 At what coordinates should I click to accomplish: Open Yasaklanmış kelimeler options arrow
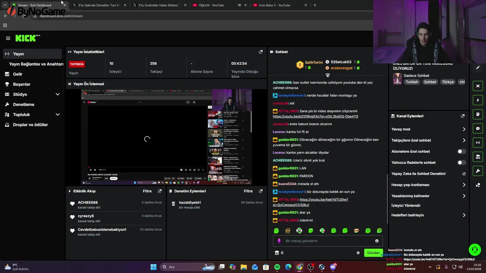click(464, 196)
